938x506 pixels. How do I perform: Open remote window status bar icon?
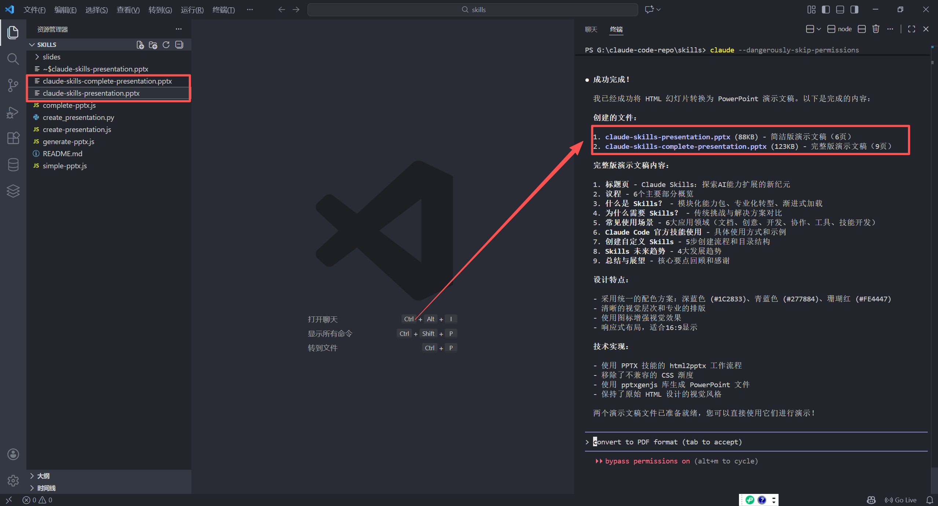point(9,500)
